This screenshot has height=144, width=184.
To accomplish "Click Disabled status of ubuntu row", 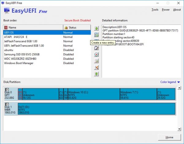I will click(x=68, y=50).
